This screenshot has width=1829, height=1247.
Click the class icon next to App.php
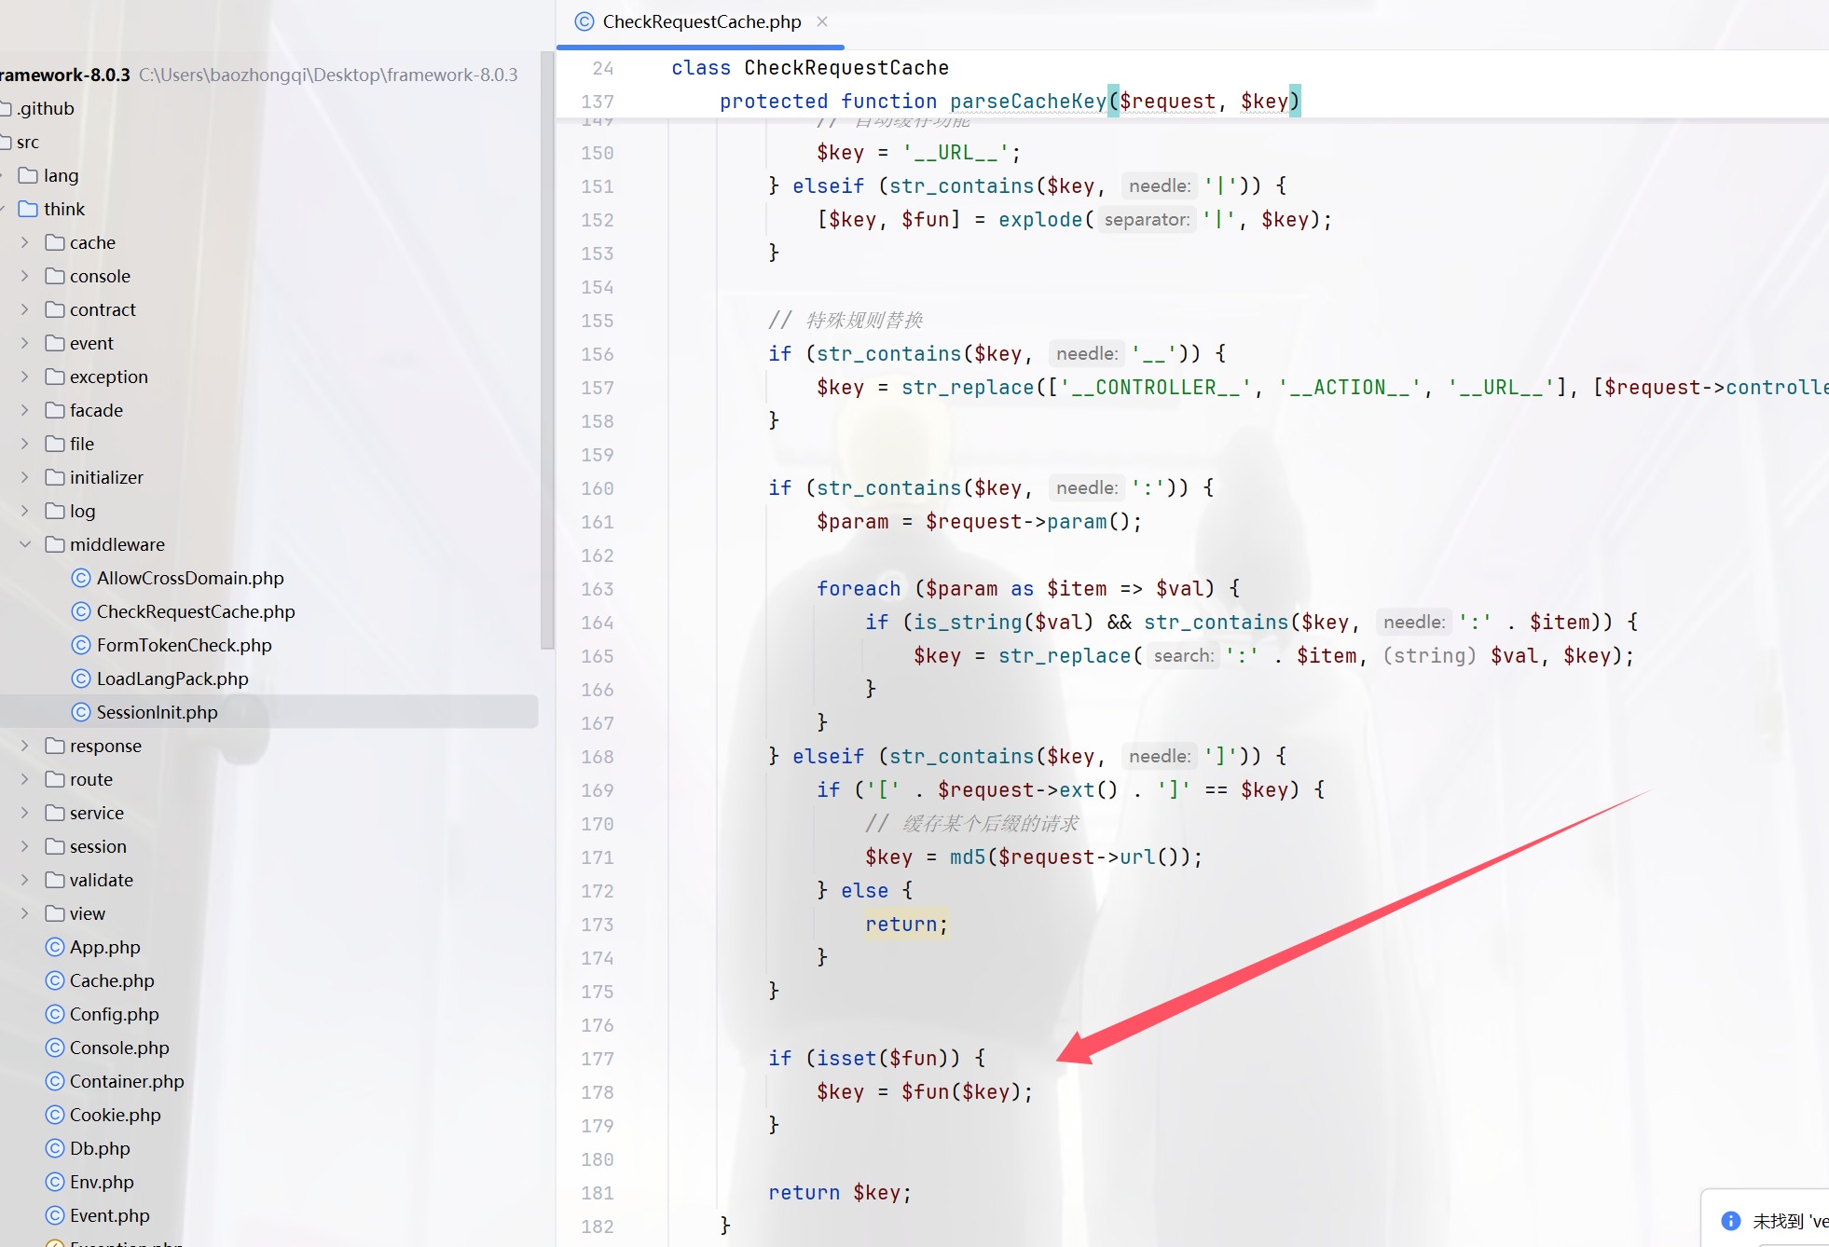55,947
